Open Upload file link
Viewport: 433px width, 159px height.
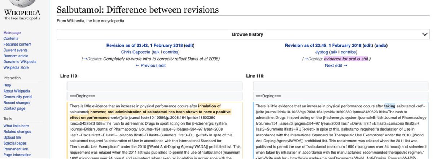click(x=12, y=137)
